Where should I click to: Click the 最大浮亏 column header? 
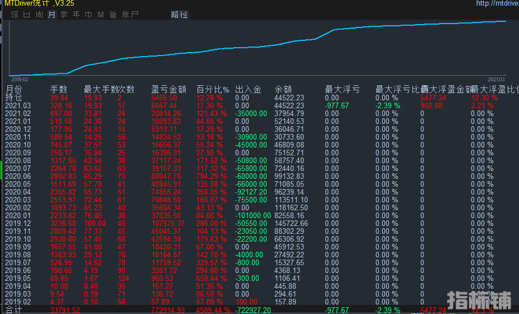click(342, 89)
